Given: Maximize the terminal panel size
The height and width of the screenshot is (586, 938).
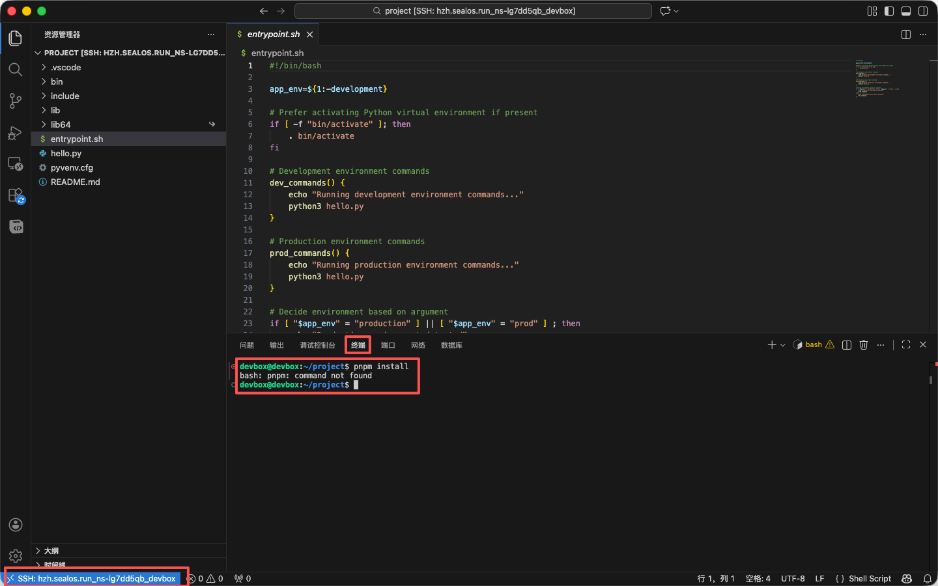Looking at the screenshot, I should pos(906,345).
